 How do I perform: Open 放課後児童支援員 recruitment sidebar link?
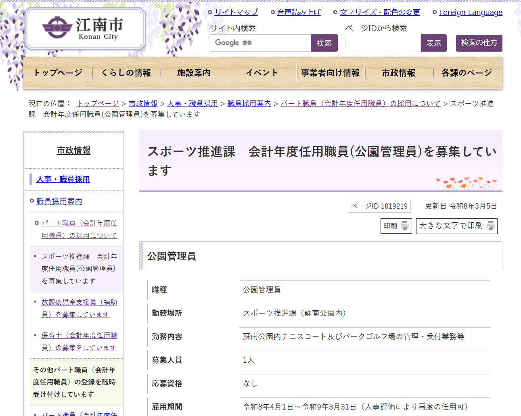tap(79, 308)
